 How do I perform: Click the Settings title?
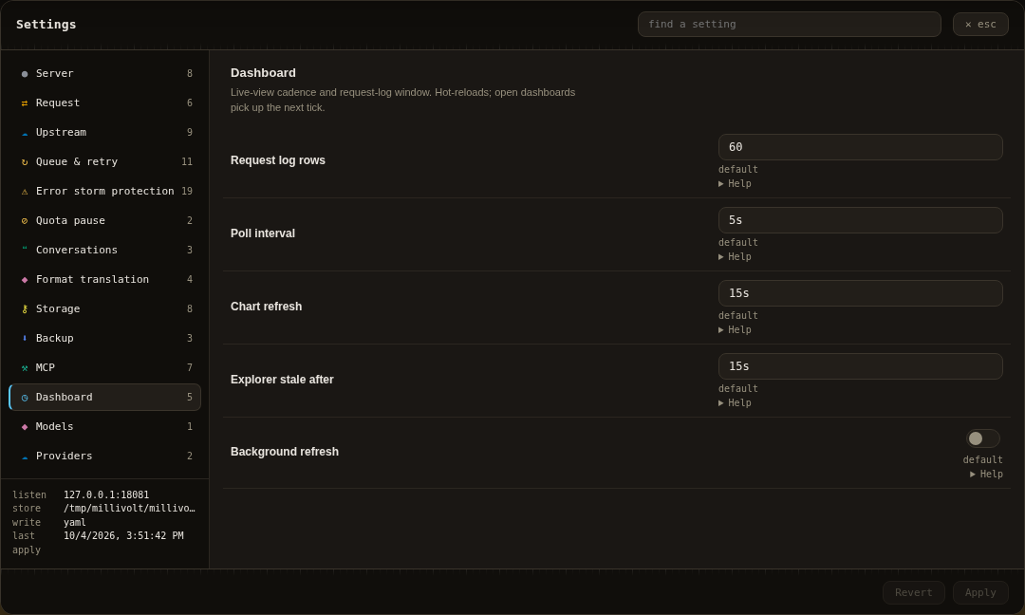[46, 25]
